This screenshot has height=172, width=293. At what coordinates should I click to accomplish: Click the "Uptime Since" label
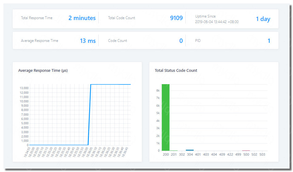[205, 16]
